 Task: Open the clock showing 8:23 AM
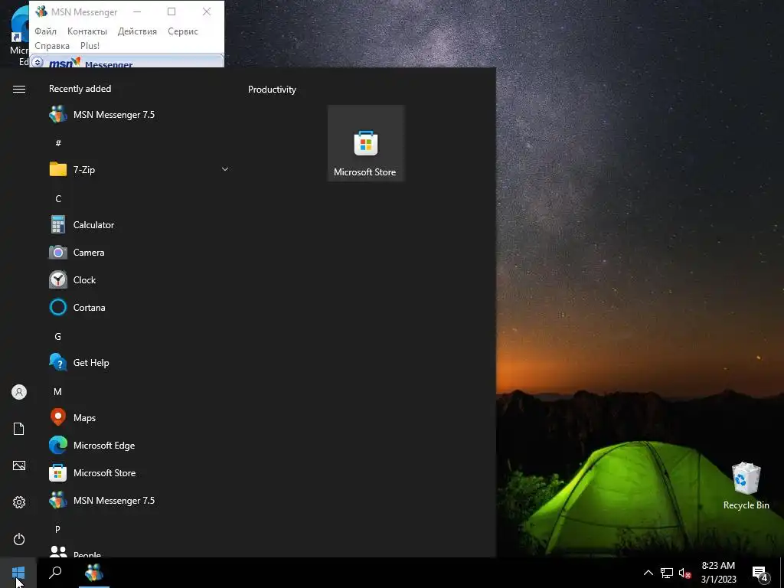coord(718,573)
